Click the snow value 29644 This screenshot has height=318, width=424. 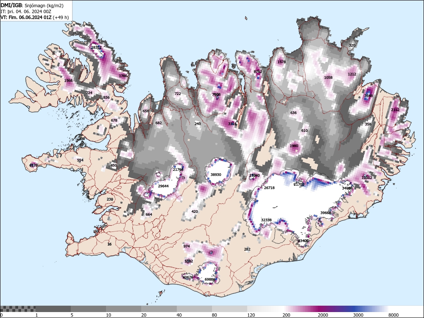(x=163, y=186)
